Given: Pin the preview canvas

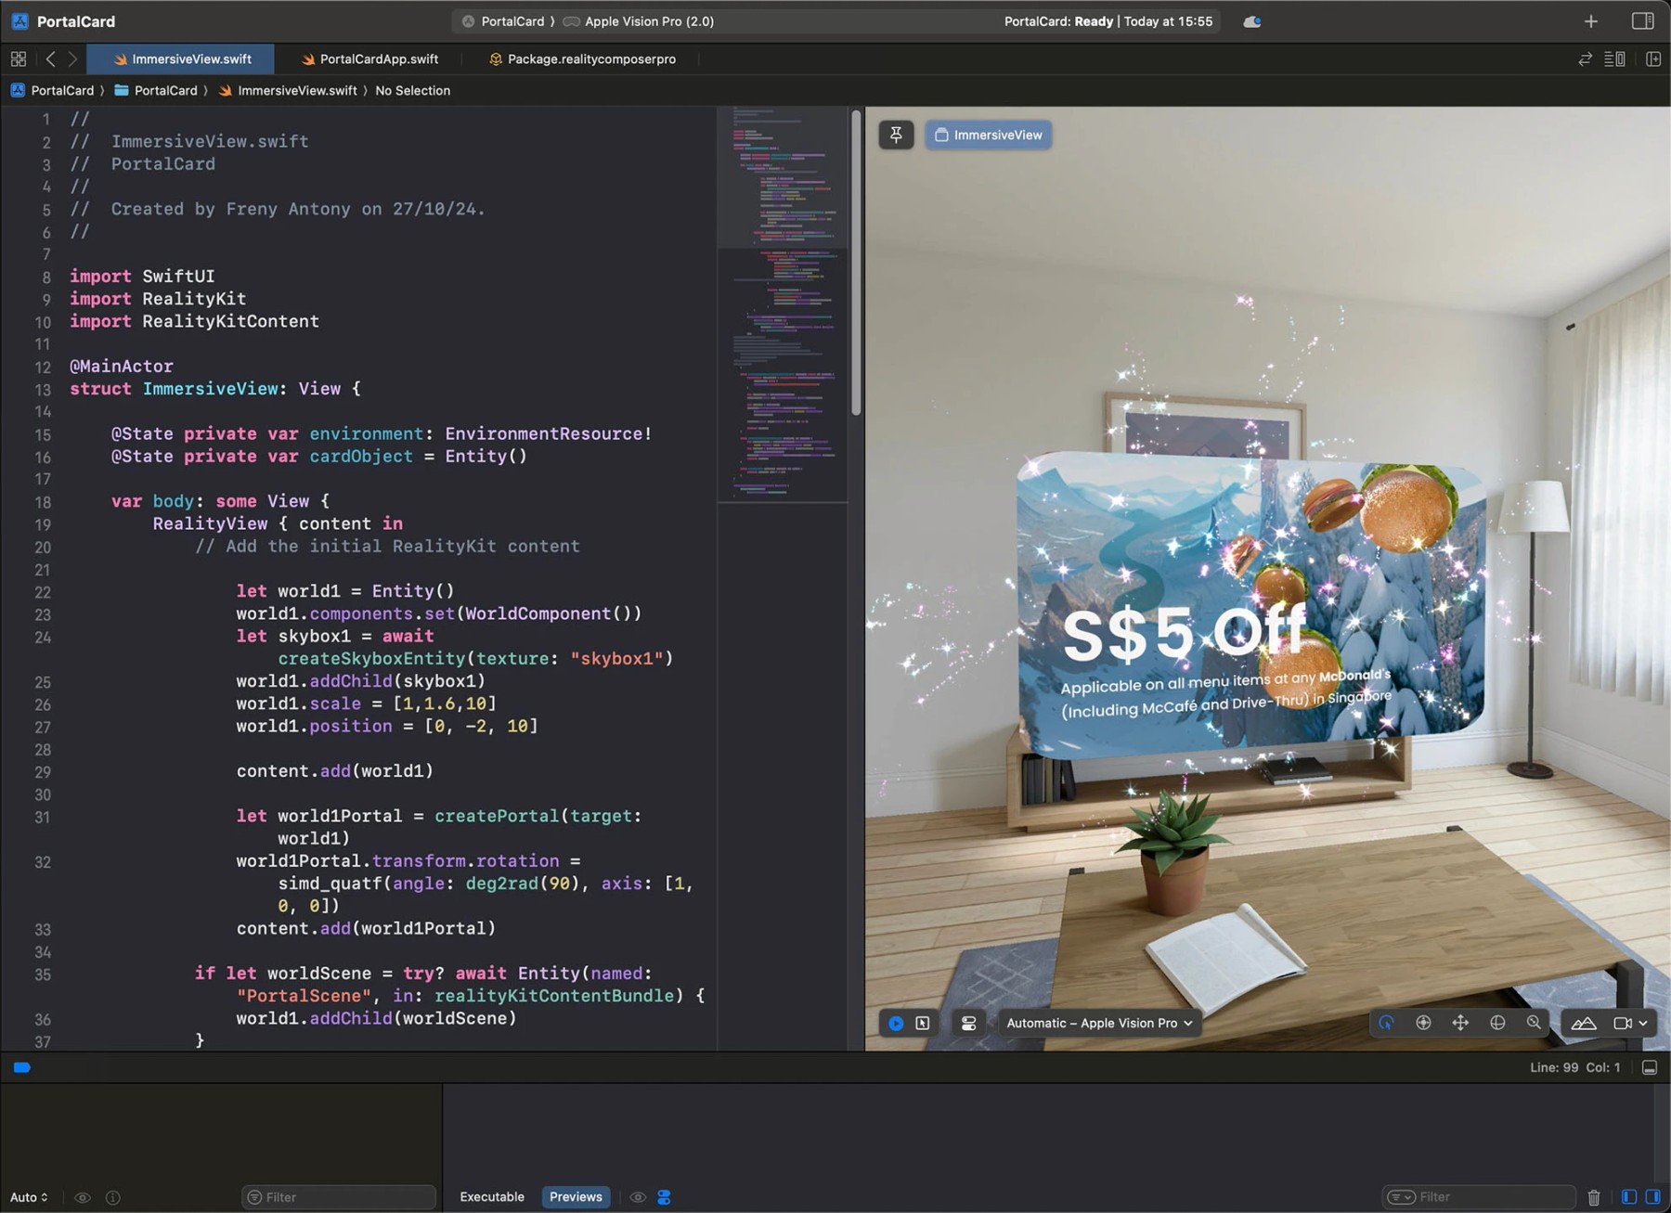Looking at the screenshot, I should click(x=896, y=135).
